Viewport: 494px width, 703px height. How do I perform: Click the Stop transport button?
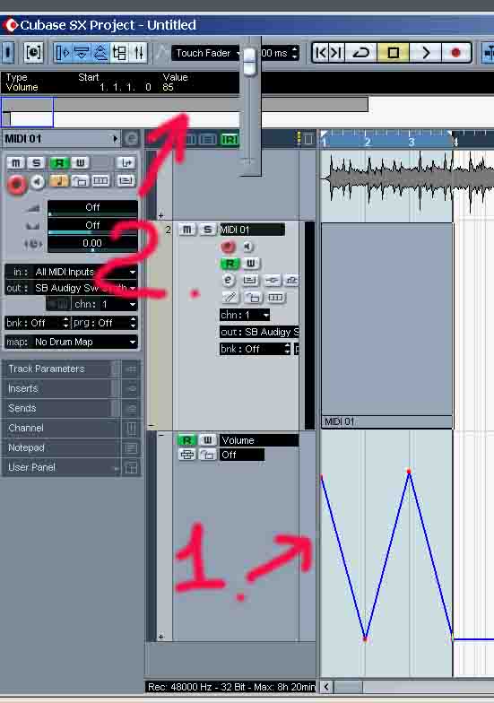click(x=393, y=53)
